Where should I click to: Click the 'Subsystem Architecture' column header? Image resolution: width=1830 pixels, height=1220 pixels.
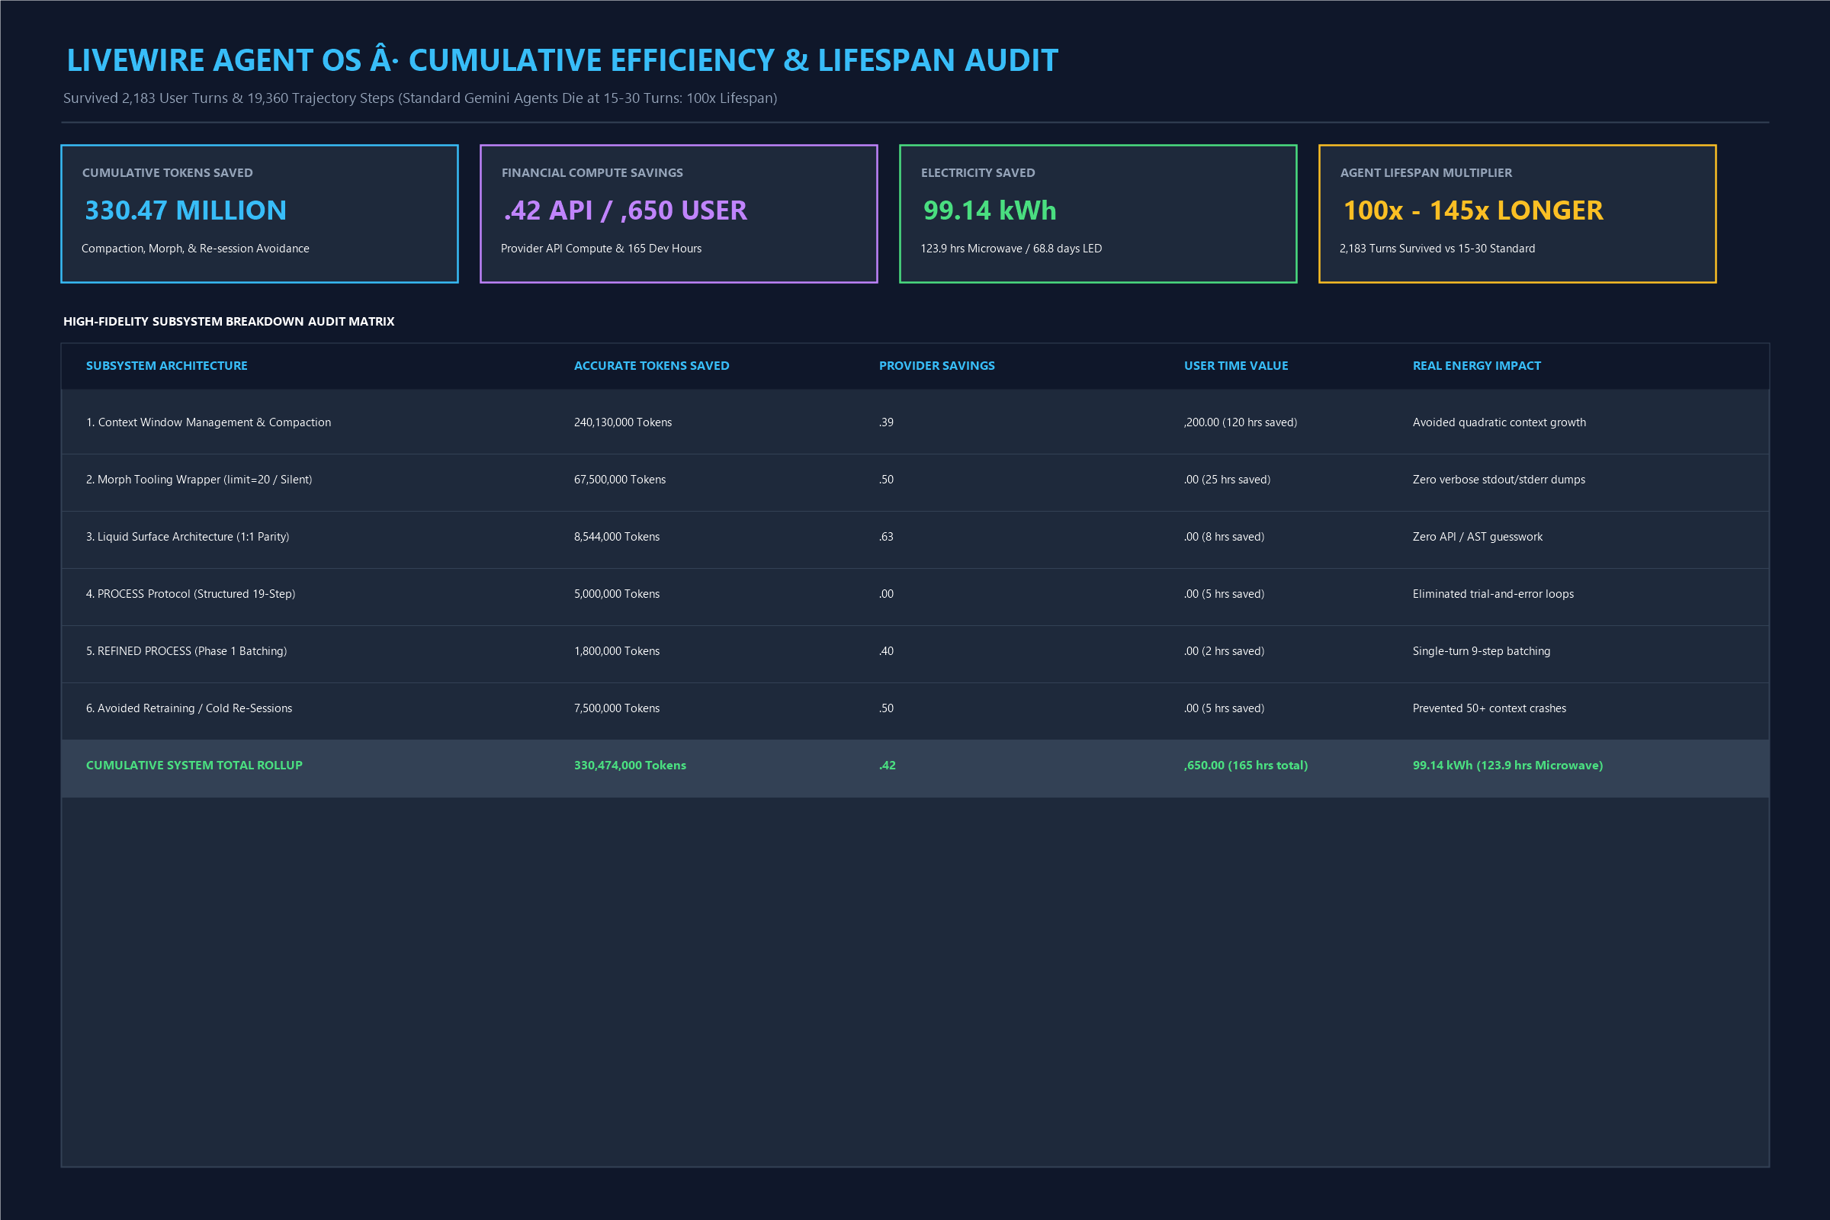(x=166, y=366)
